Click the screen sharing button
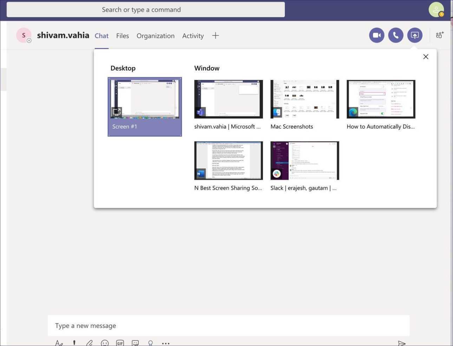 click(x=415, y=35)
